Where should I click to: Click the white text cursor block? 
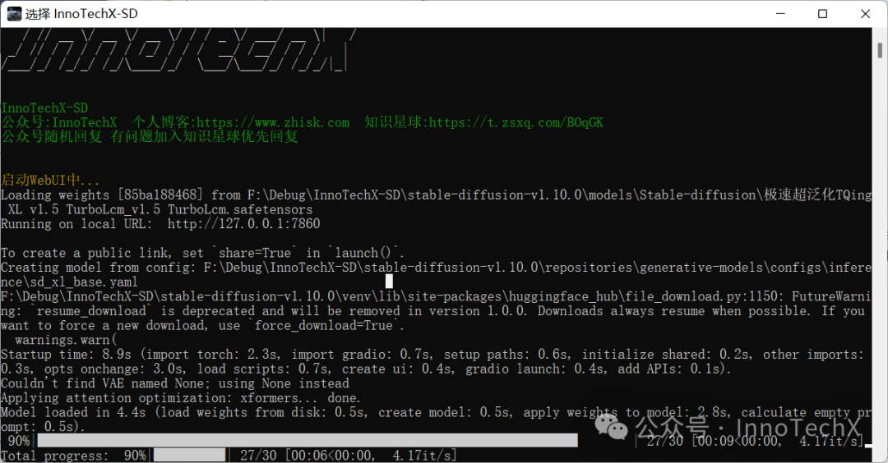[389, 281]
